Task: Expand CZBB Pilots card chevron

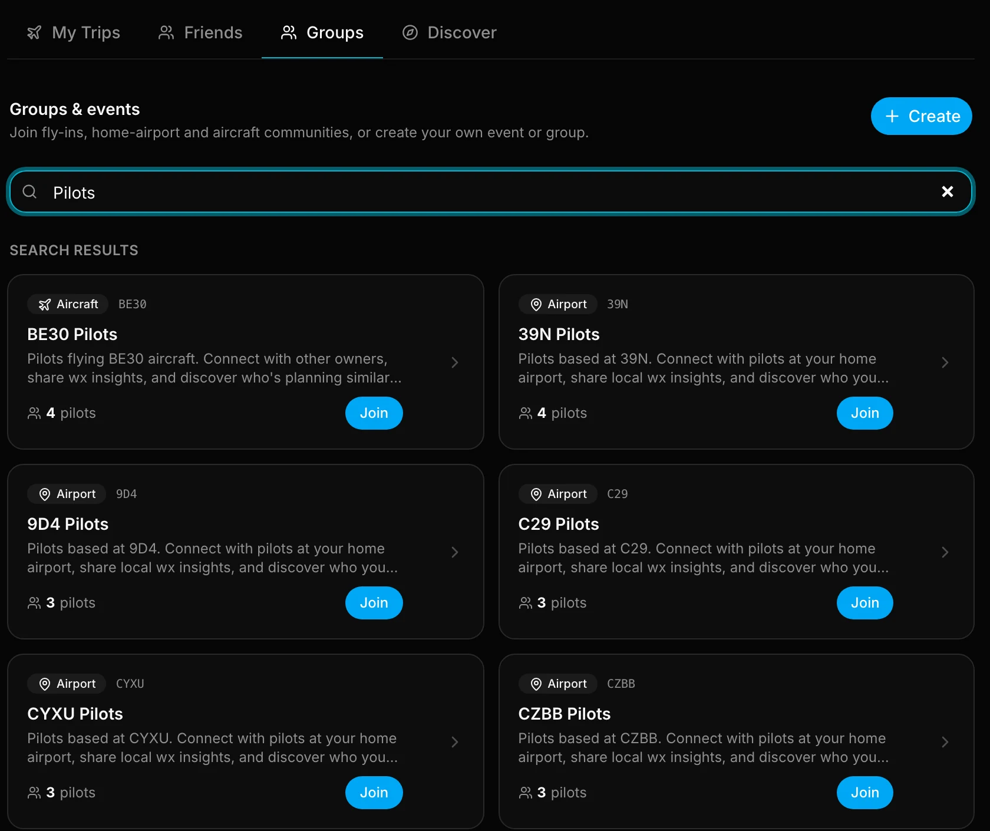Action: coord(945,742)
